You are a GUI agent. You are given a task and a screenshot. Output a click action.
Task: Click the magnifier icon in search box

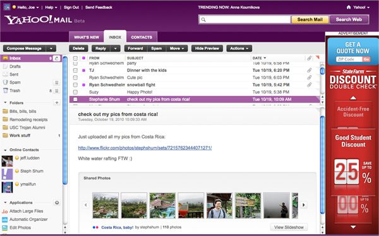[203, 20]
